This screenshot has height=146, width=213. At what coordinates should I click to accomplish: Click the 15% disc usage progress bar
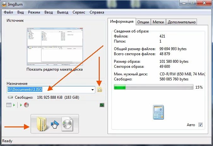(x=153, y=87)
